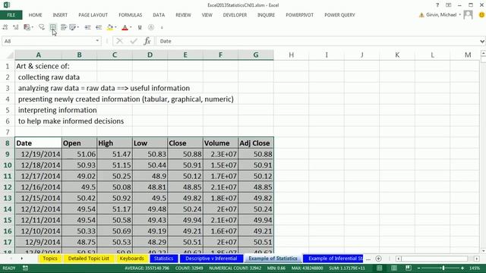Expand the formula bar chevron

(482, 41)
